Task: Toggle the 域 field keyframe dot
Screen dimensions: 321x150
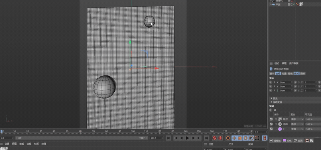Action: tap(270, 110)
